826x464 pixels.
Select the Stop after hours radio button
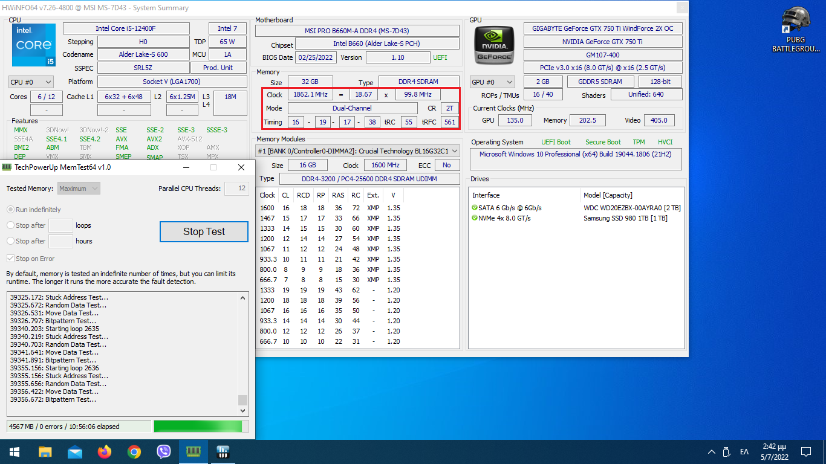click(10, 241)
